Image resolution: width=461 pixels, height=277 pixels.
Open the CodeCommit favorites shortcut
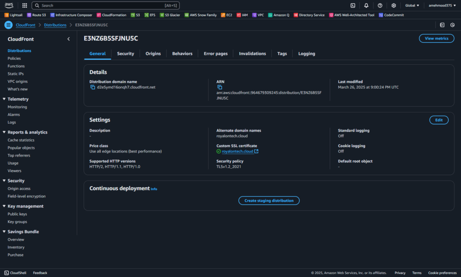point(391,15)
